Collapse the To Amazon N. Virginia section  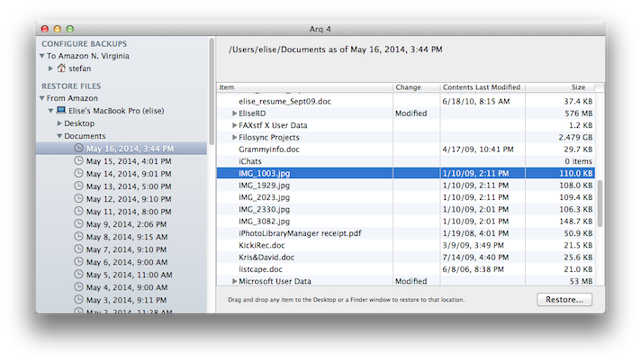pos(41,56)
